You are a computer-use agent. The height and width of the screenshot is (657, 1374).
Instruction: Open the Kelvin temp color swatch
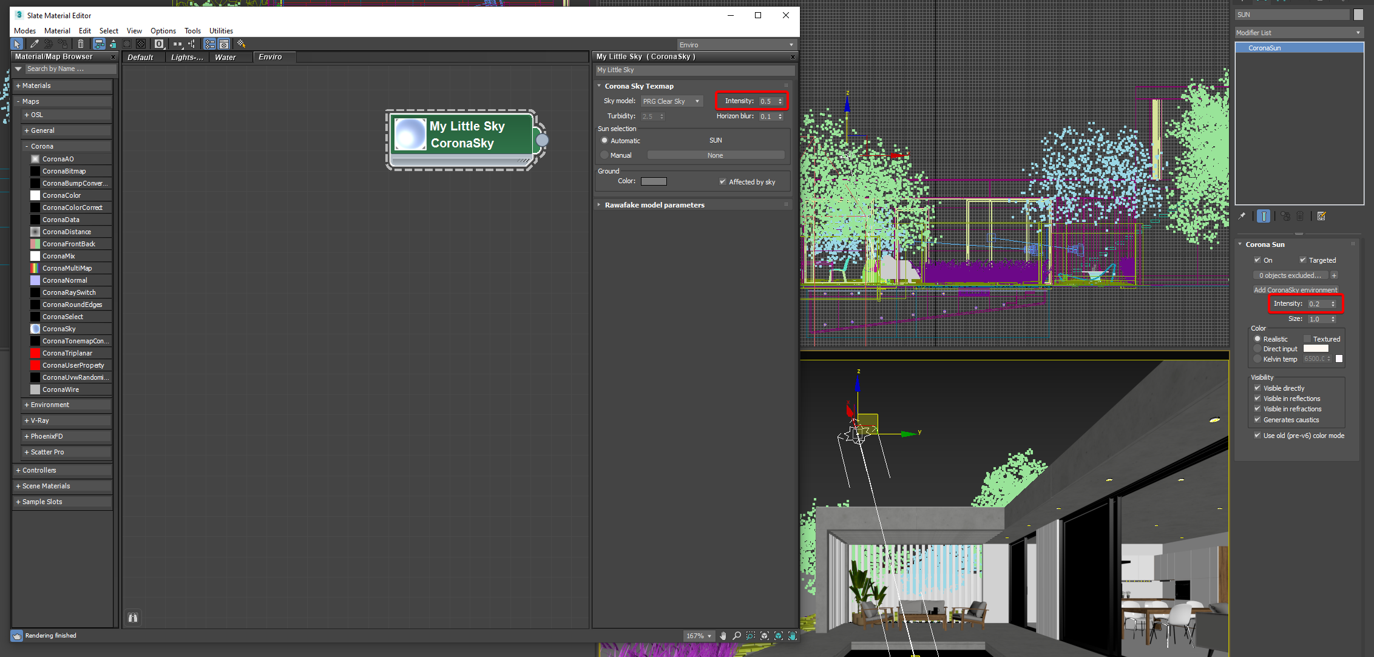(x=1339, y=359)
